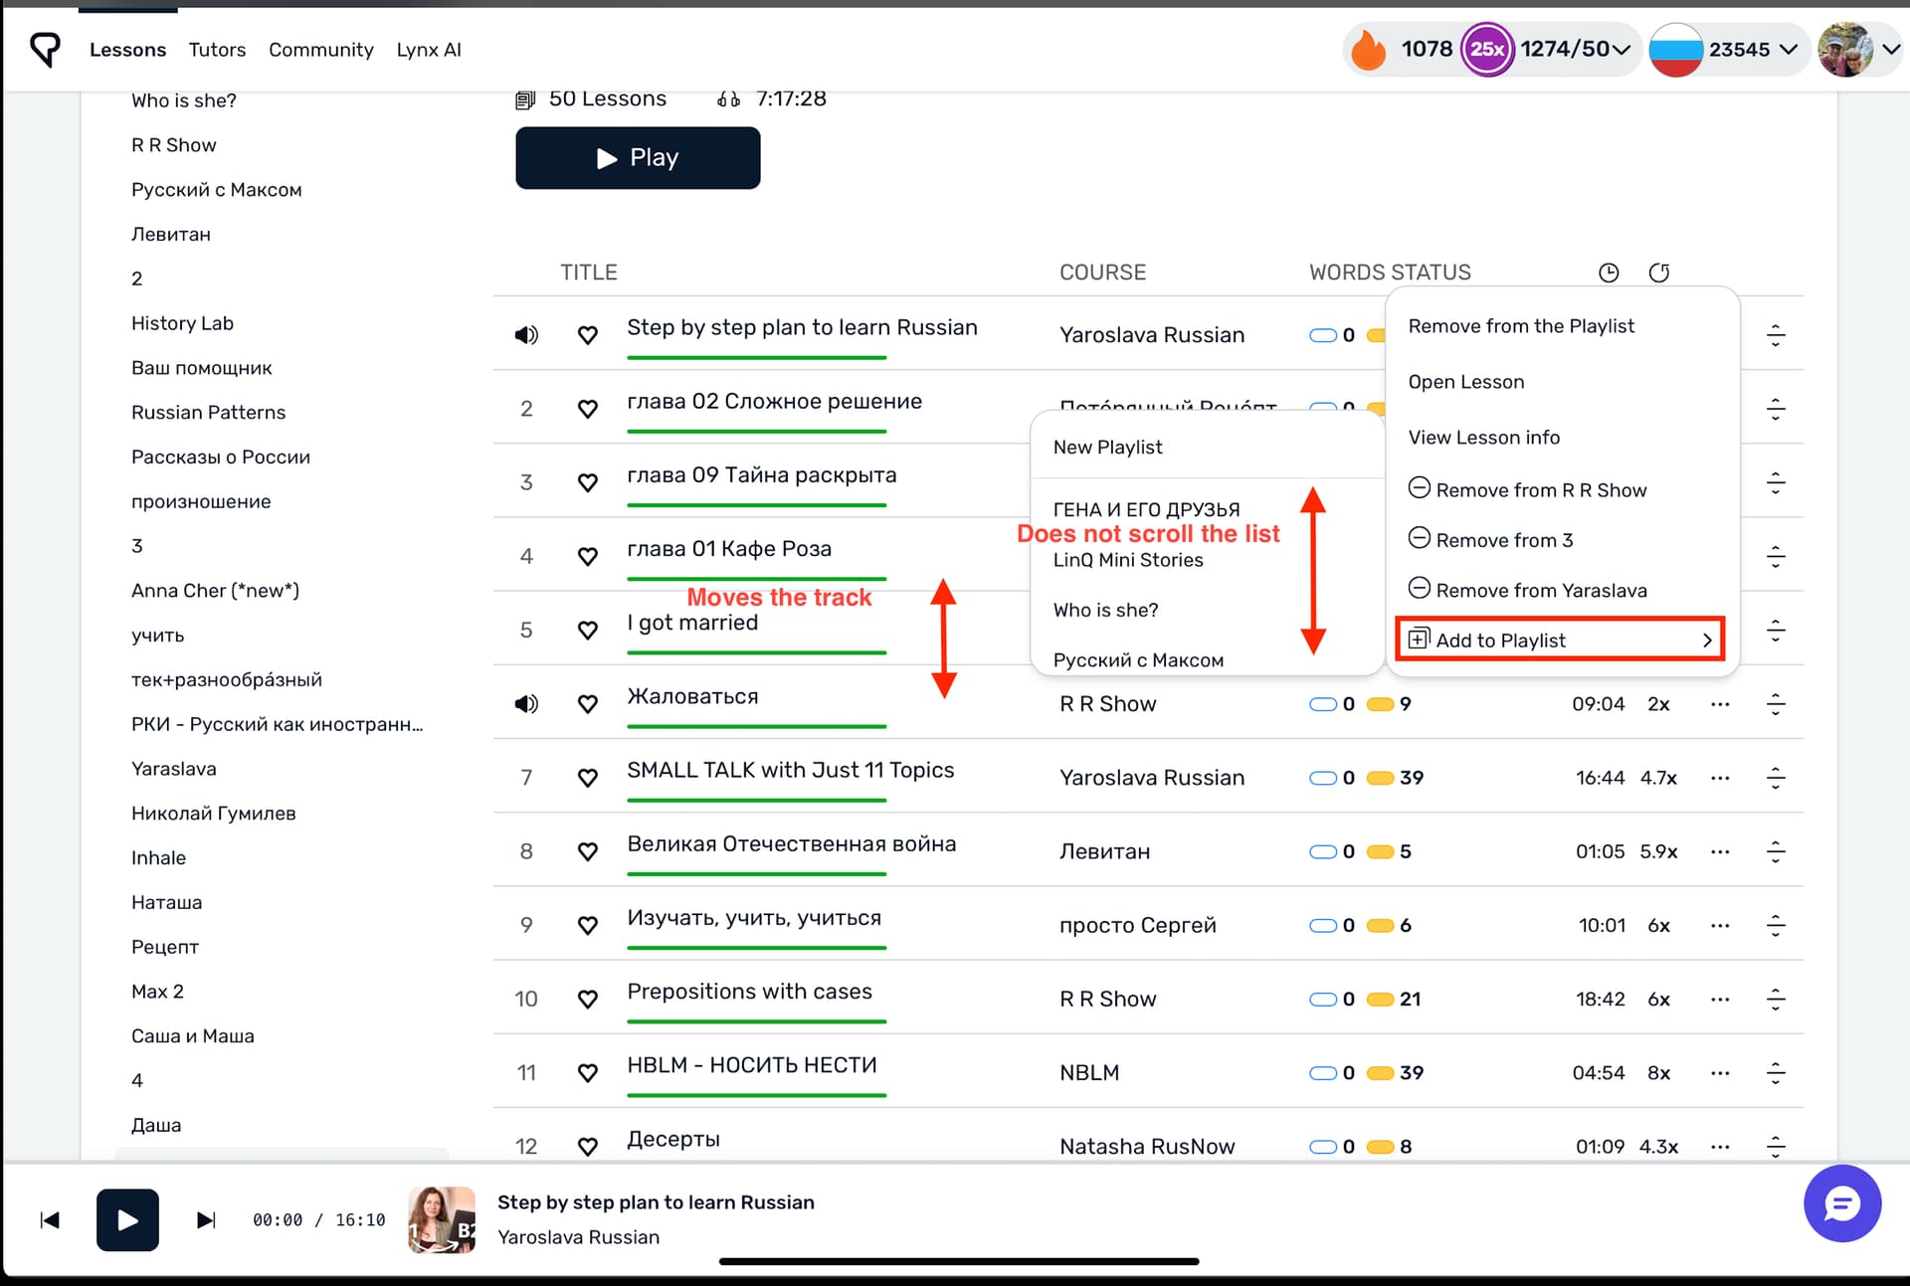Click the purple 25x badge
Image resolution: width=1910 pixels, height=1286 pixels.
[1486, 49]
